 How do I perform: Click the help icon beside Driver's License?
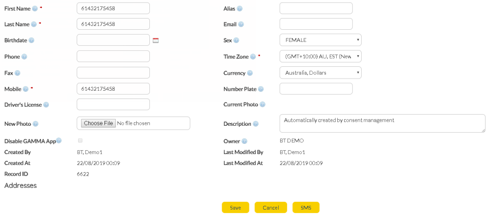pyautogui.click(x=46, y=105)
